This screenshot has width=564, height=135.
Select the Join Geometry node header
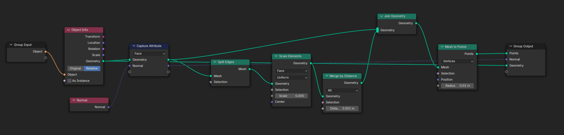(397, 16)
